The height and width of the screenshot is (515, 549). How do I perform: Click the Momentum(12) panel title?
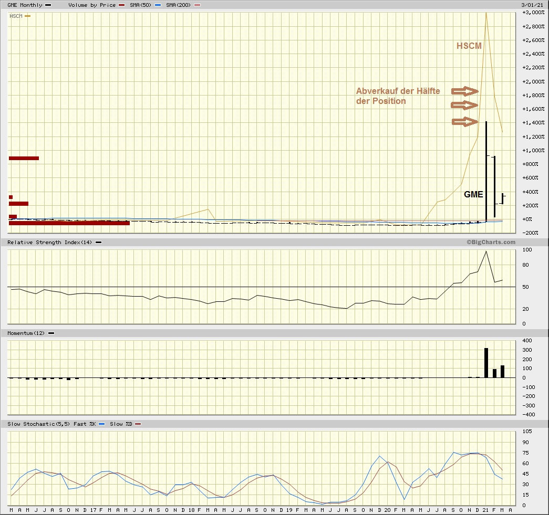[26, 333]
